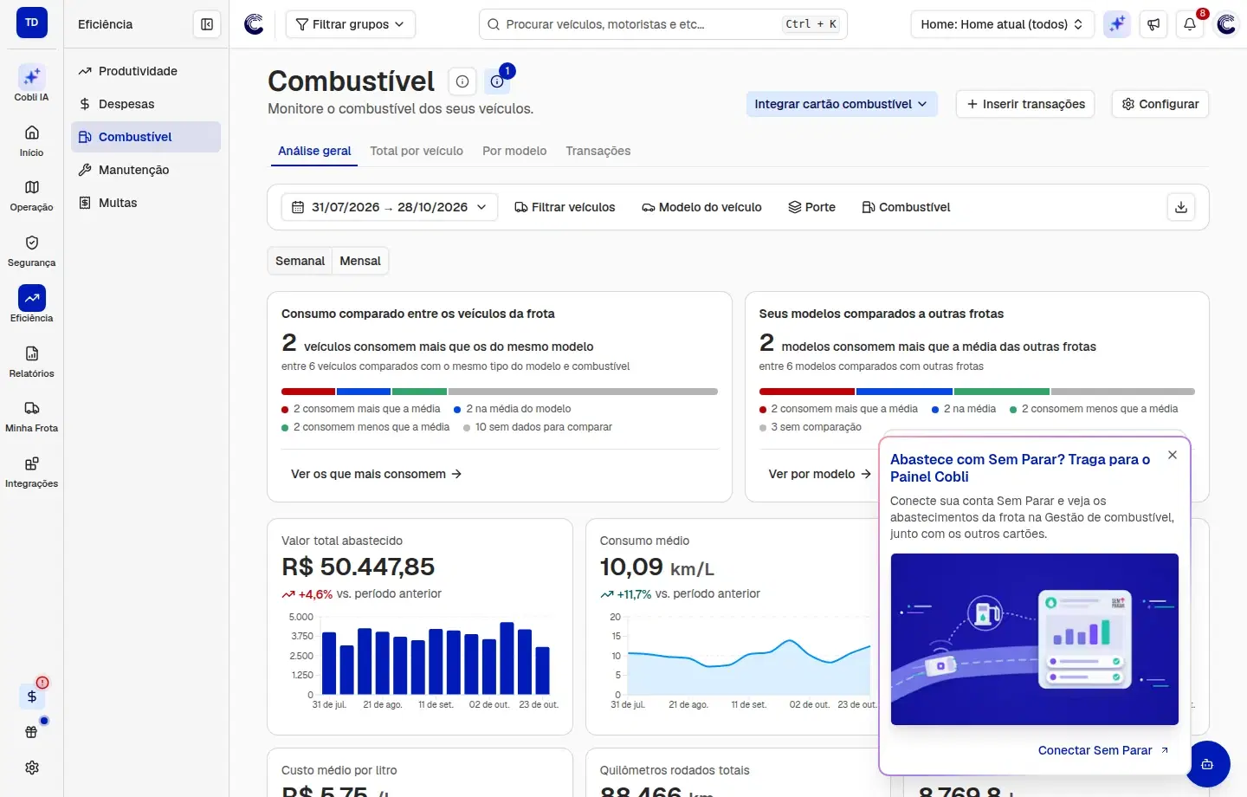Click the Cobli logo in top bar
Screen dimensions: 1247x797
[x=254, y=24]
